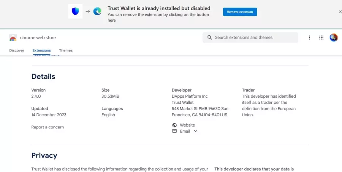Click the Report a concern link

(x=47, y=127)
